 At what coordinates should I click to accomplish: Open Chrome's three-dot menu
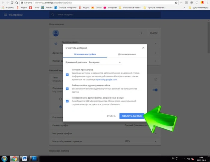click(x=207, y=3)
